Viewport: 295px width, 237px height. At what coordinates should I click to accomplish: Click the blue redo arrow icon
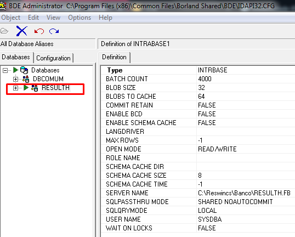click(54, 31)
